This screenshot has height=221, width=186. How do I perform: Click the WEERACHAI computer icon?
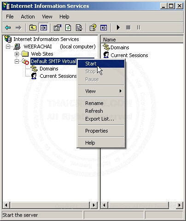17,47
